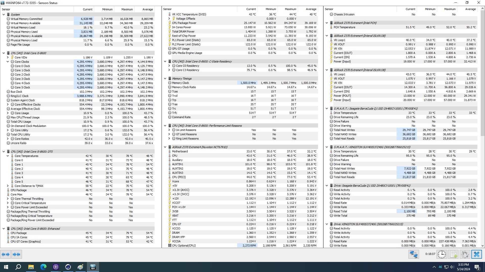Viewport: 485px width, 272px height.
Task: Click the CPU Optional/CPU2 fan icon
Action: tap(170, 246)
